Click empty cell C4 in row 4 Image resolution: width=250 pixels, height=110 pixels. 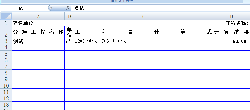(144, 47)
